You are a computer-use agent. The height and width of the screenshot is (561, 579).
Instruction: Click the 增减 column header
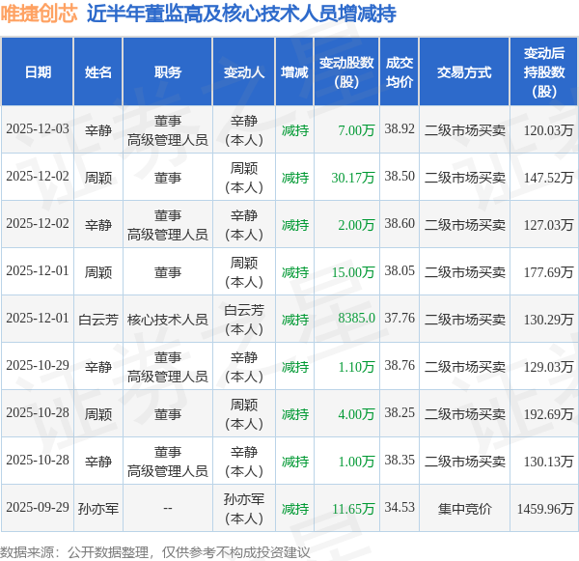pos(294,72)
